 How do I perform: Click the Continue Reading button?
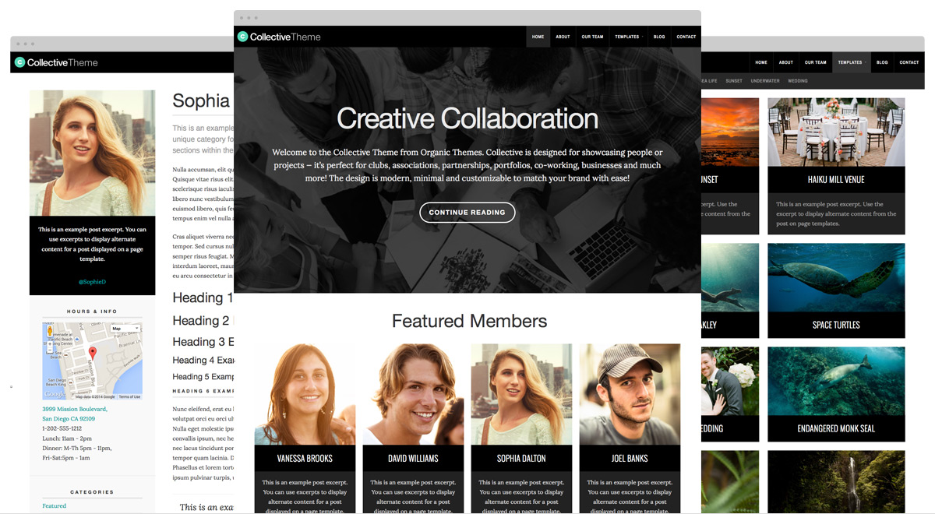[x=467, y=212]
